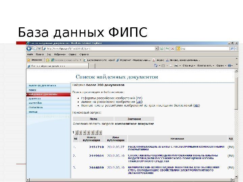
Task: Open the Бесплатная почта Hotmail favorite
Action: click(99, 60)
